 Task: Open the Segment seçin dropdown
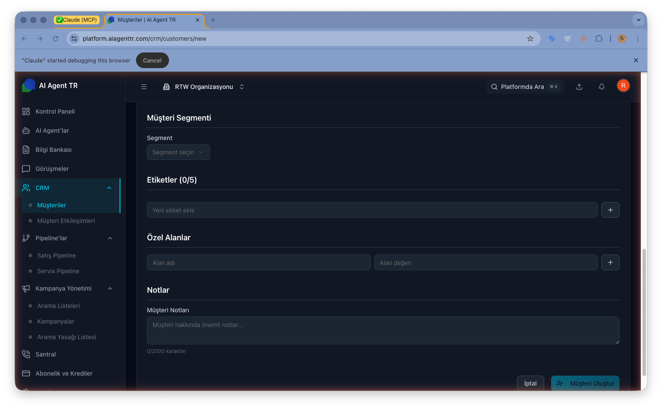point(178,152)
